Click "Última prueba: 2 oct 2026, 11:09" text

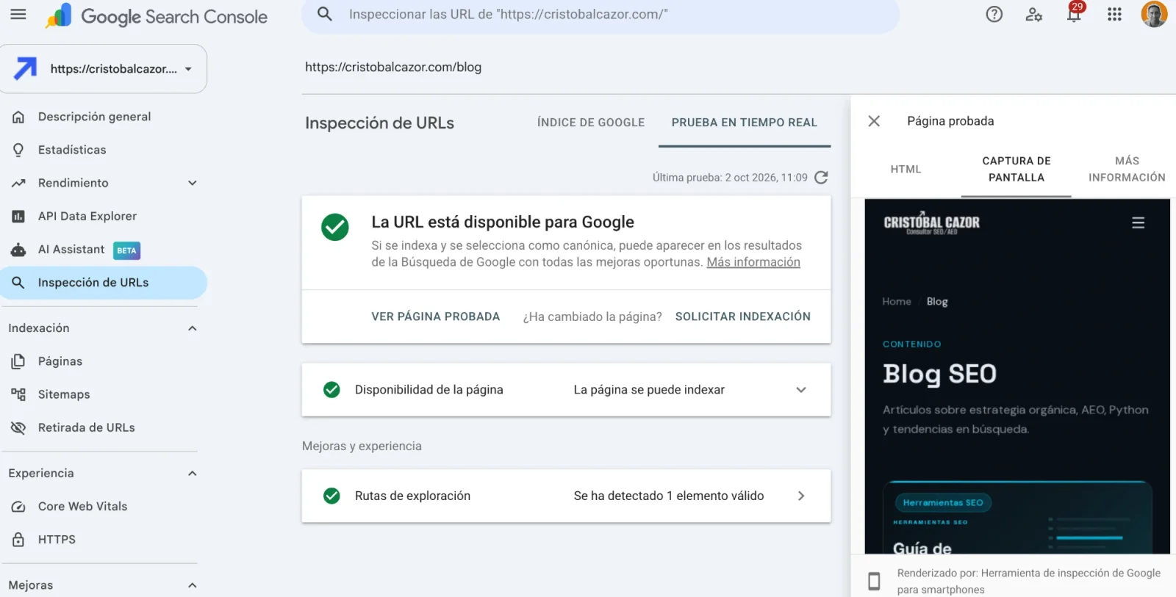point(730,178)
